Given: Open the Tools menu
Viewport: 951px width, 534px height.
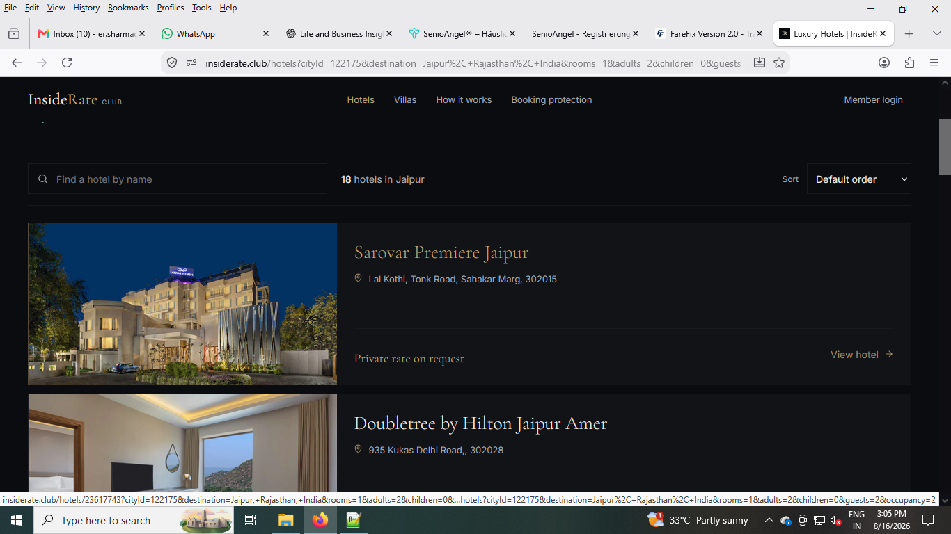Looking at the screenshot, I should coord(202,8).
